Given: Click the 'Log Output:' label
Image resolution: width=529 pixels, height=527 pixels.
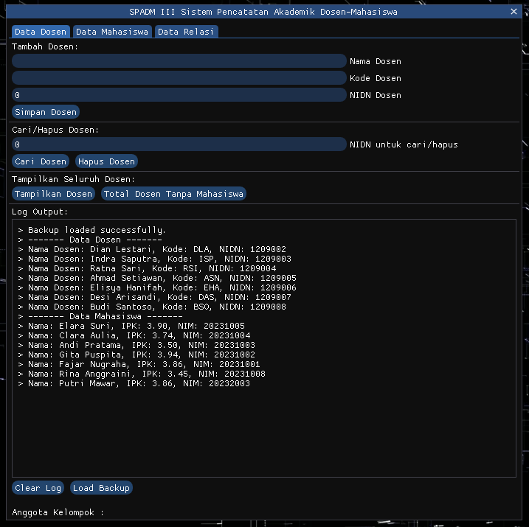Looking at the screenshot, I should pos(40,212).
